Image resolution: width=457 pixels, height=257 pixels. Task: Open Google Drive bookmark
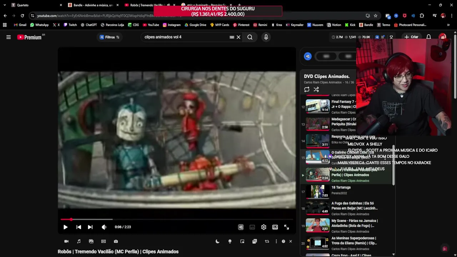[x=195, y=25]
